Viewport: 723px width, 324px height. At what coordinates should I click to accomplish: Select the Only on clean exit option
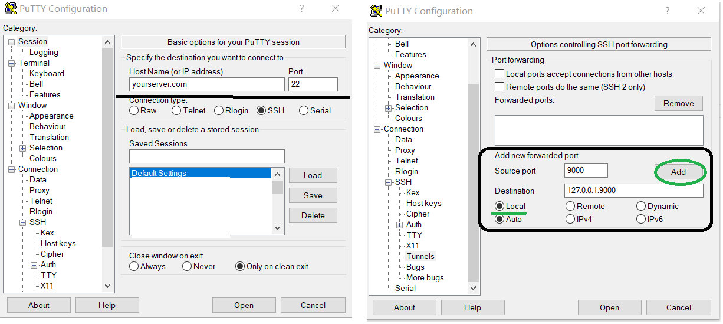tap(240, 266)
